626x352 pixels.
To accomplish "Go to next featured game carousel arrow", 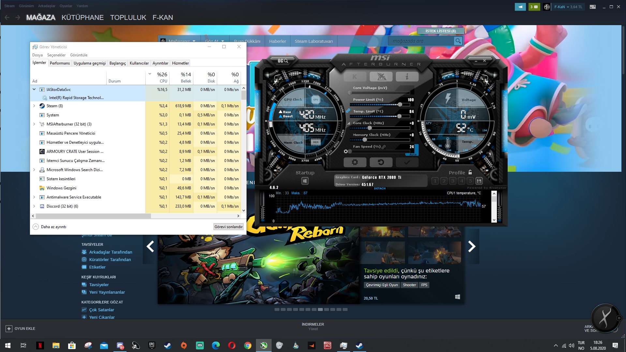I will pyautogui.click(x=472, y=246).
